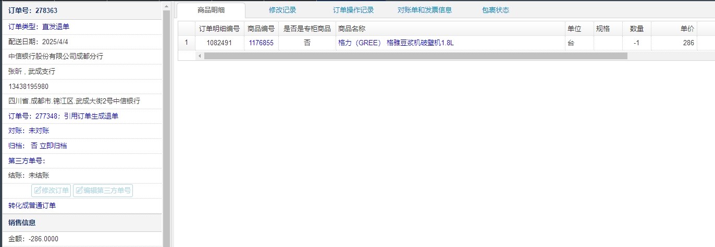715x247 pixels.
Task: Click the 中信银行股份有限公司成都分行 row
Action: (82, 57)
